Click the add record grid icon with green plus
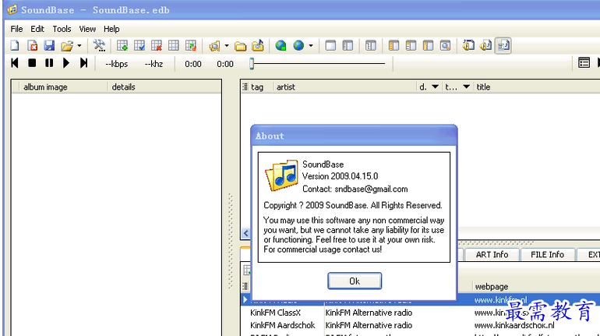This screenshot has height=336, width=600. 122,46
